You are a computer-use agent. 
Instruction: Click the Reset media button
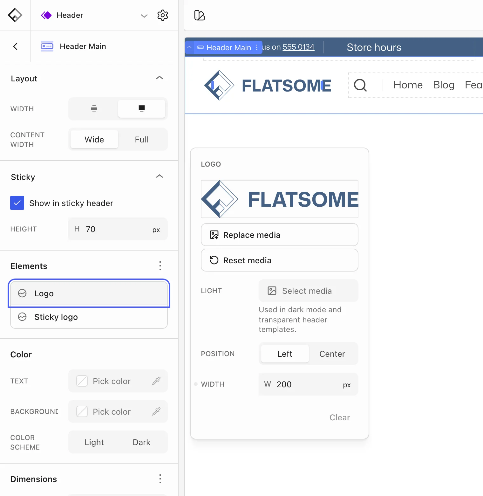click(280, 260)
